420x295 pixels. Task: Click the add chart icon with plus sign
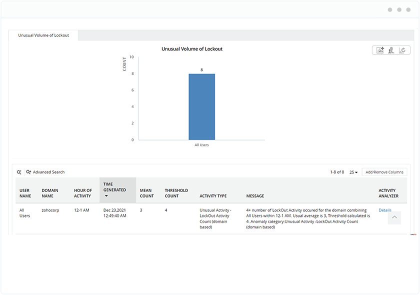tap(380, 50)
